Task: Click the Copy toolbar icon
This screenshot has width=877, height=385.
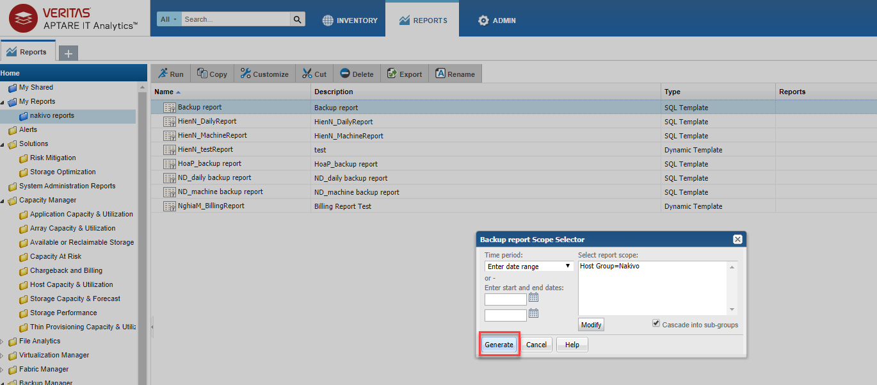Action: 202,74
